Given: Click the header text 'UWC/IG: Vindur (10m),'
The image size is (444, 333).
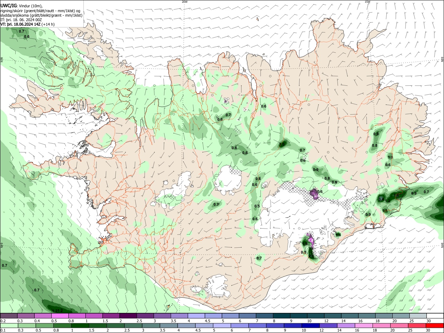Looking at the screenshot, I should pyautogui.click(x=22, y=6).
